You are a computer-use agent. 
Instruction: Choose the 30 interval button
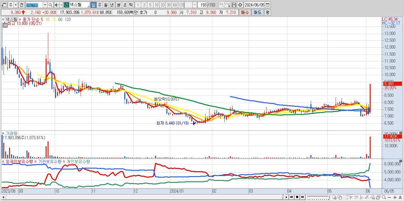coord(169,5)
